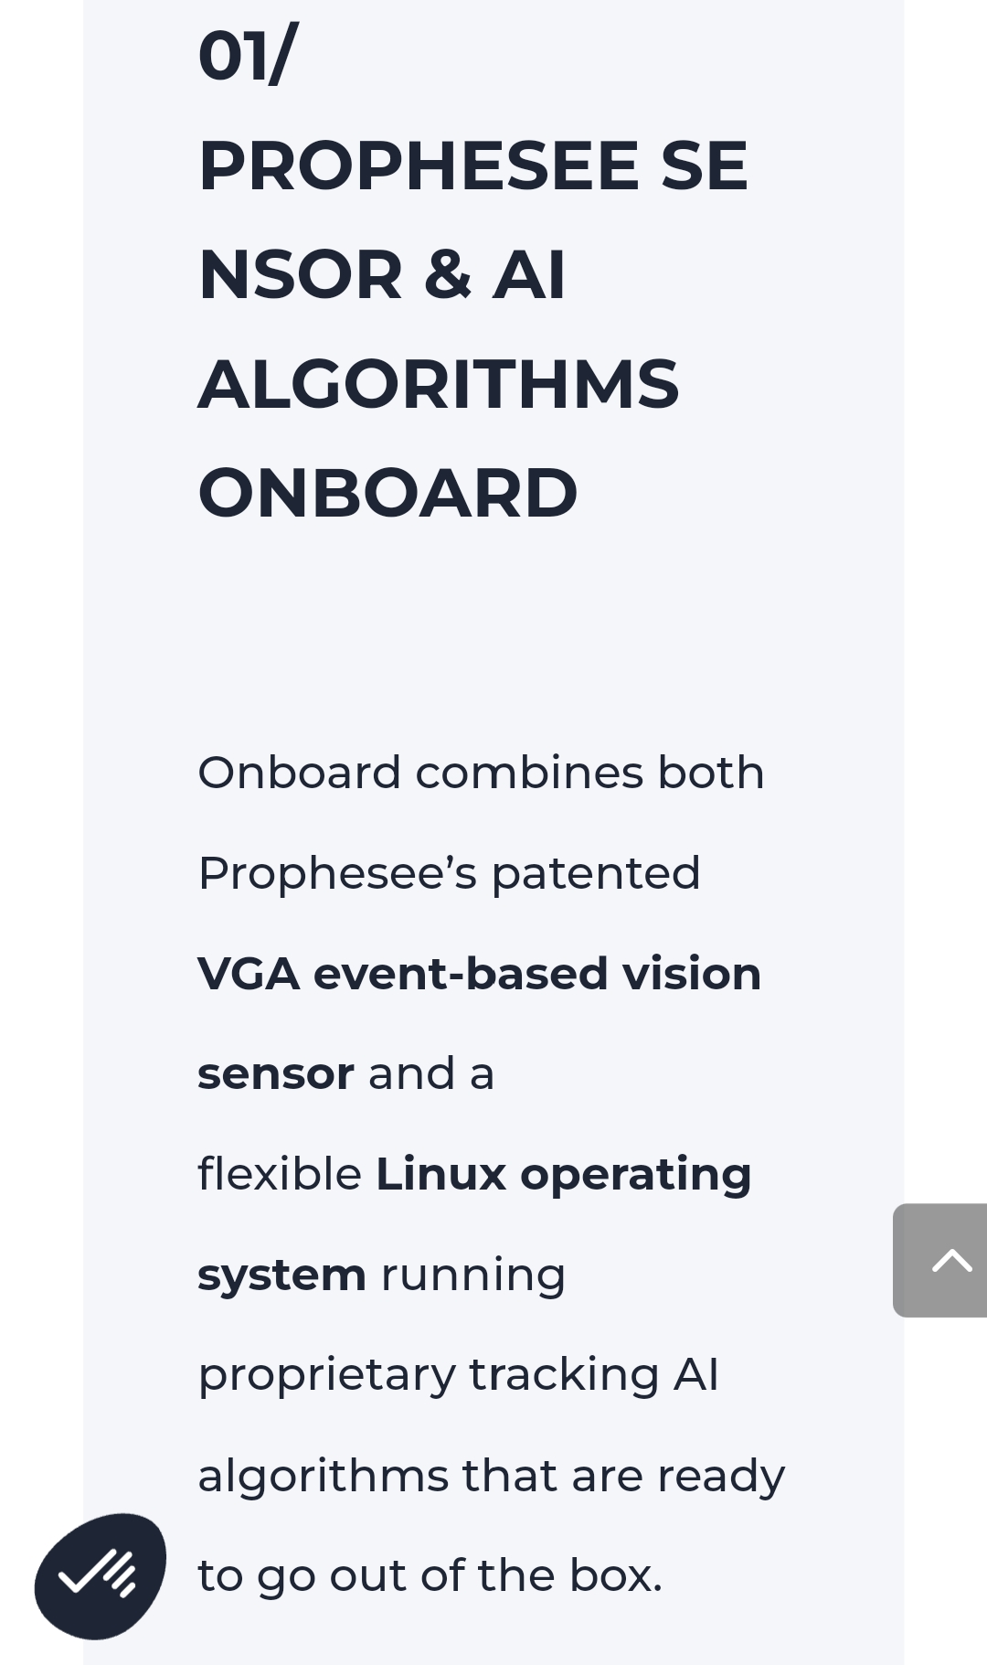Click the scroll-to-top chevron button

coord(940,1260)
